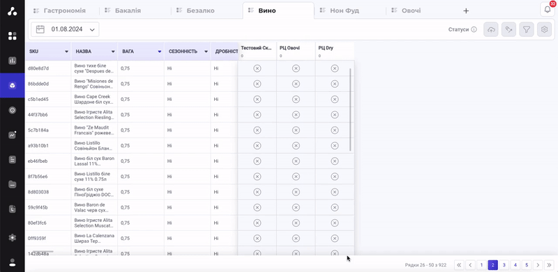Click the calendar icon in the date picker
The width and height of the screenshot is (558, 272).
coord(40,29)
